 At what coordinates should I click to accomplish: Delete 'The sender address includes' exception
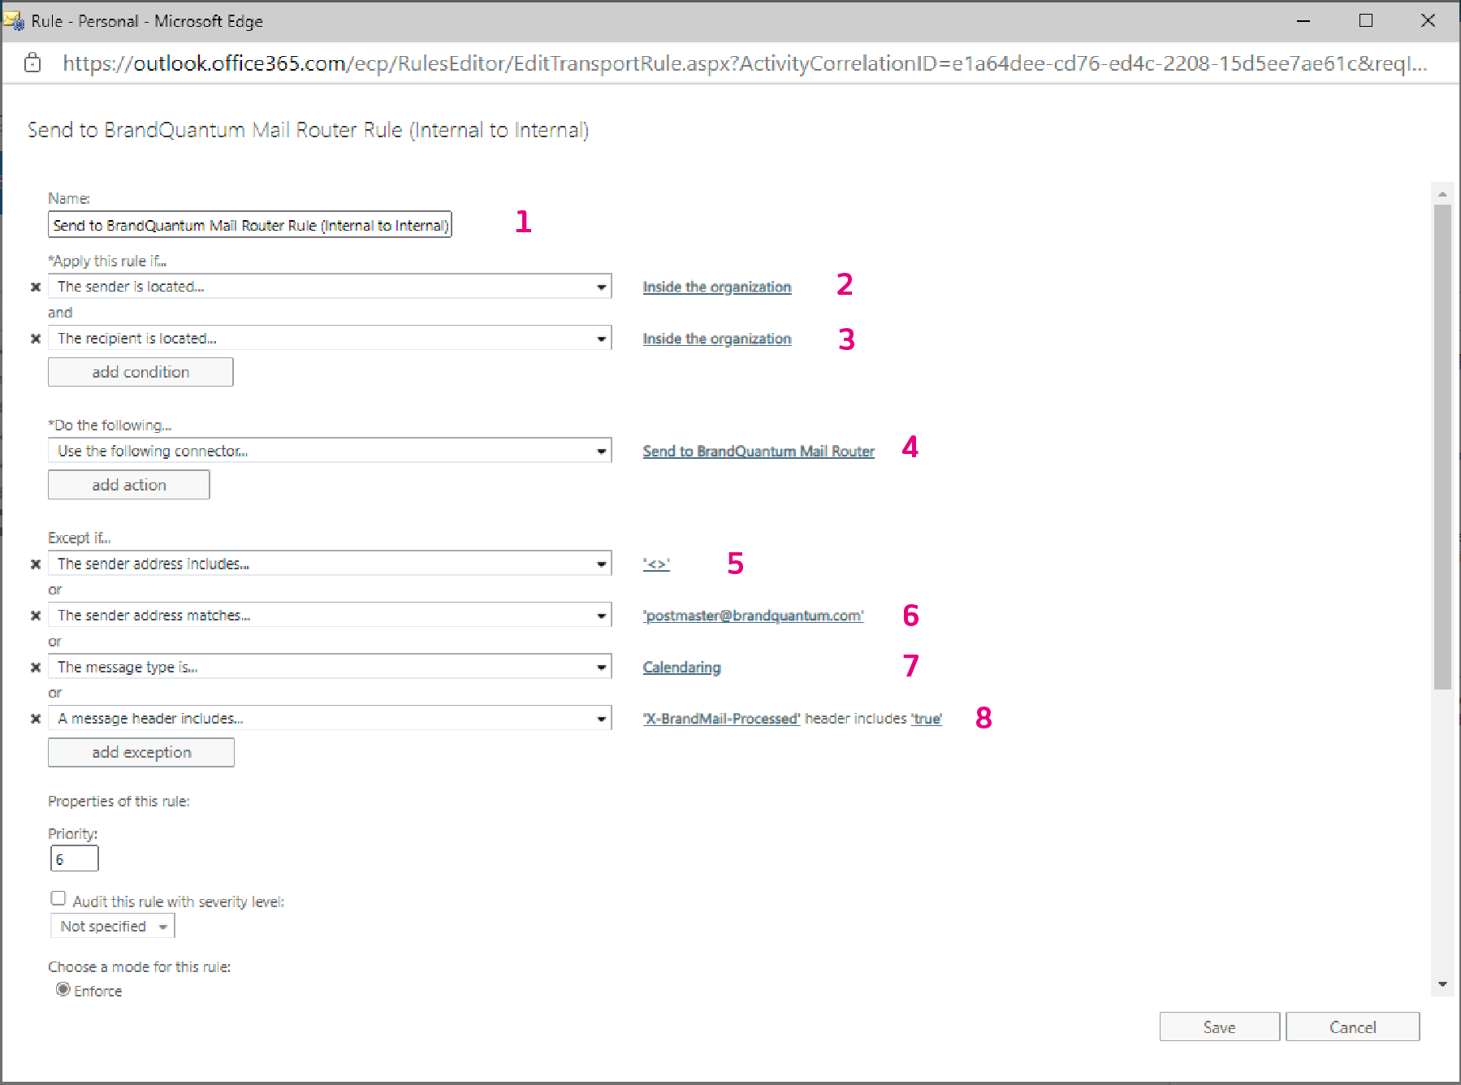pyautogui.click(x=36, y=564)
